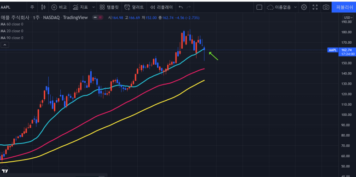Open the candlestick chart type selector
This screenshot has height=177, width=356.
[43, 7]
